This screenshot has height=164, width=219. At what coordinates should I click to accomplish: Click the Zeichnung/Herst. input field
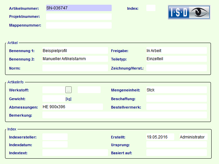click(x=176, y=68)
